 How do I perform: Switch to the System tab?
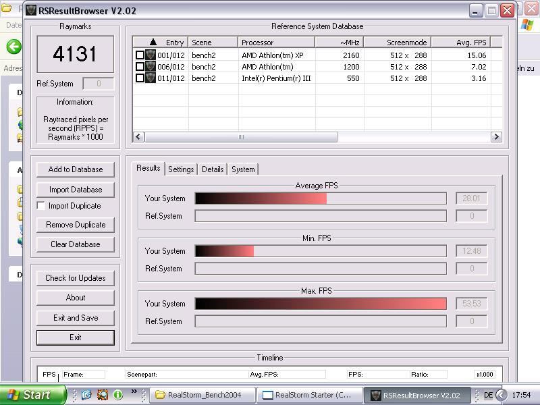(x=243, y=169)
